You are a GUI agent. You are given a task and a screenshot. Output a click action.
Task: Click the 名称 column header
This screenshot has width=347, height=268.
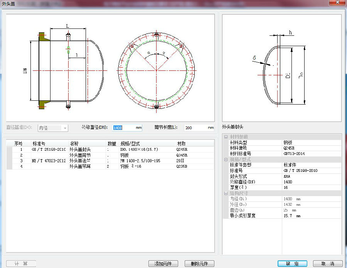click(x=87, y=144)
